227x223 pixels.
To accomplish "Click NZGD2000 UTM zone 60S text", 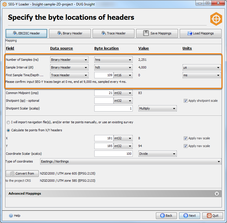I will [68, 173].
